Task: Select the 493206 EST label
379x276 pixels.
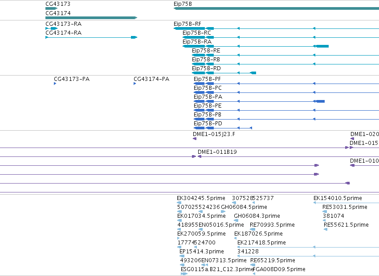Action: [191, 261]
